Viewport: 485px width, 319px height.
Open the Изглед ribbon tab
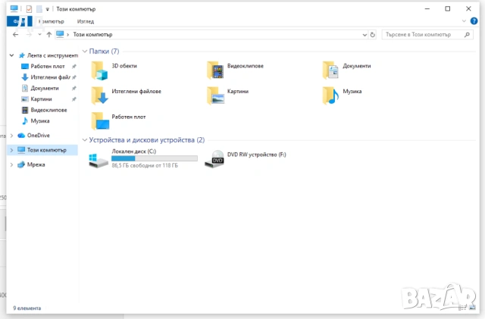(x=86, y=21)
